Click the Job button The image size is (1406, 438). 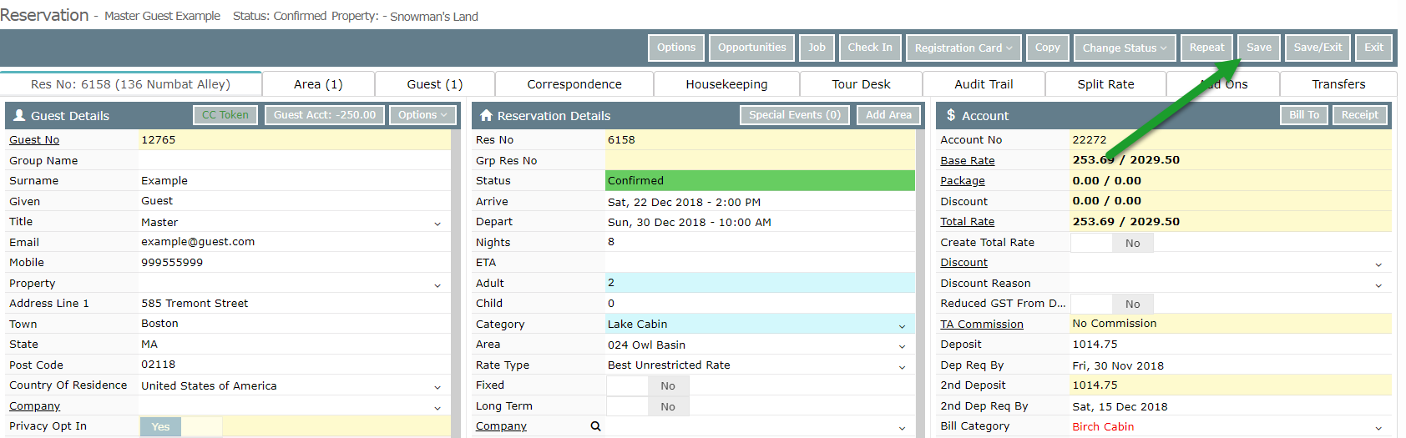click(817, 48)
